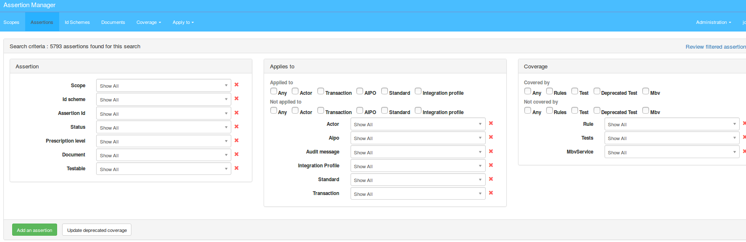Open the Rule coverage dropdown
The width and height of the screenshot is (746, 242).
(x=671, y=124)
